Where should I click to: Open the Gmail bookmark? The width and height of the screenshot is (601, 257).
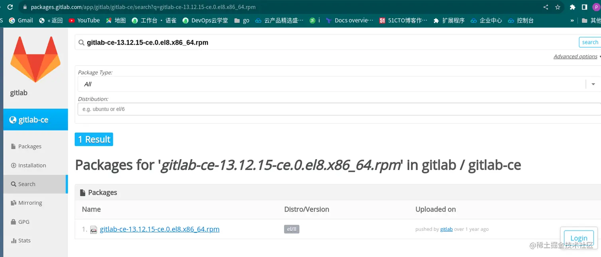pyautogui.click(x=21, y=20)
